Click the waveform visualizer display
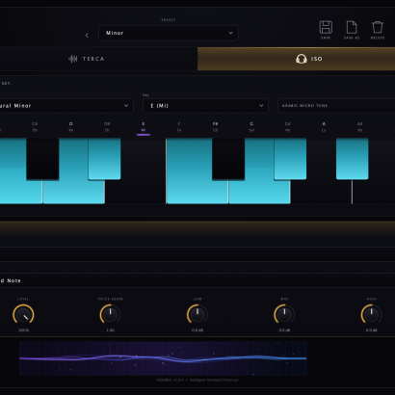 [x=163, y=358]
